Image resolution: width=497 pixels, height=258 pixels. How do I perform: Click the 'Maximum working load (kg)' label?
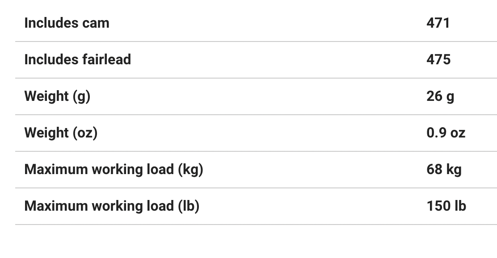114,169
